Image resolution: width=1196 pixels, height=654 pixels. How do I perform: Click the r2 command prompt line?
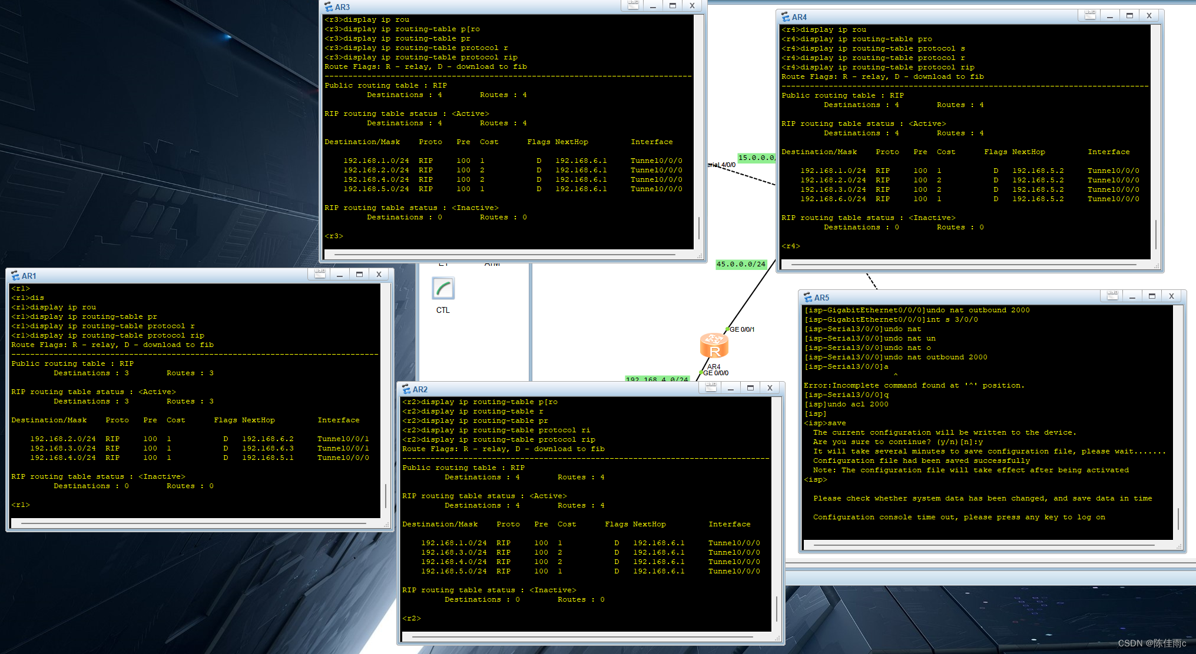412,618
